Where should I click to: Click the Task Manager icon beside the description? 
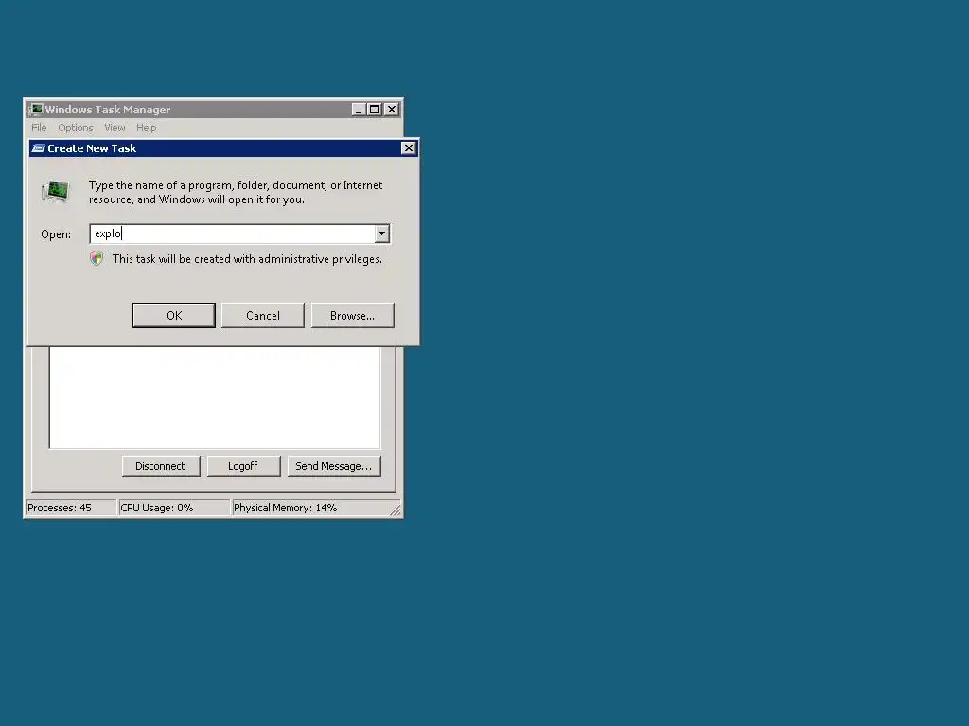coord(55,191)
